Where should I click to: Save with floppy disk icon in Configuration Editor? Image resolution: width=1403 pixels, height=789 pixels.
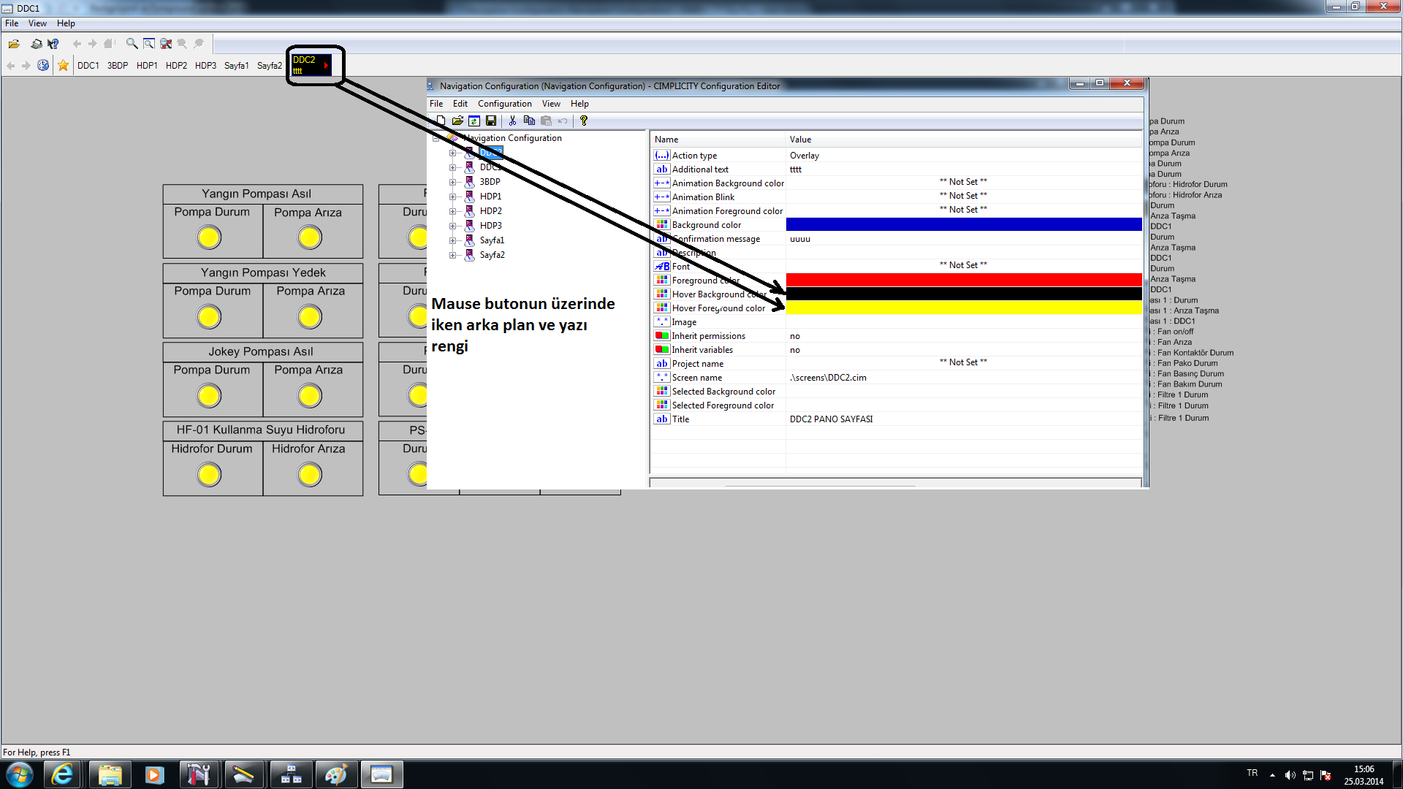point(491,121)
